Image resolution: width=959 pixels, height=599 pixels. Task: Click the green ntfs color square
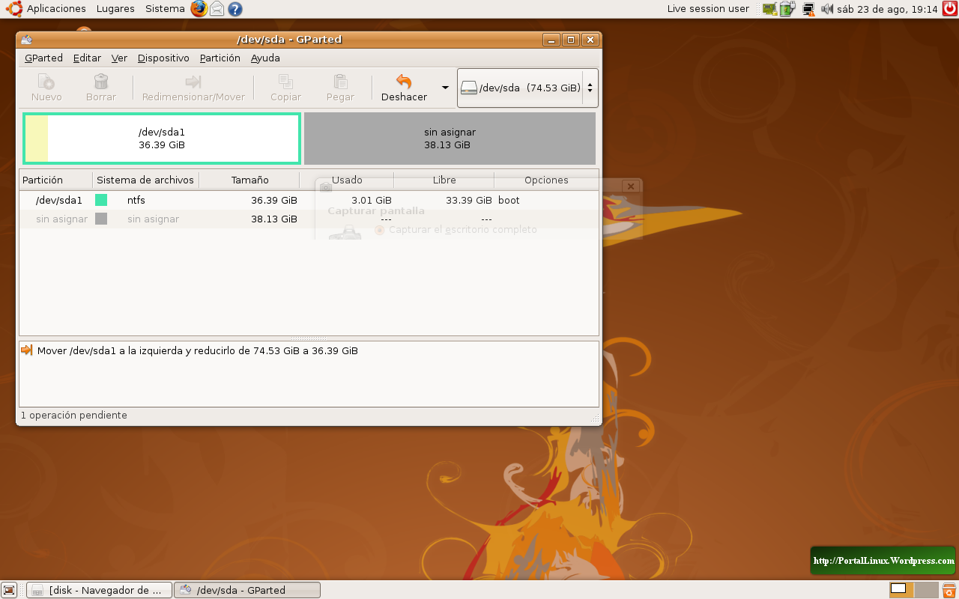pyautogui.click(x=101, y=200)
